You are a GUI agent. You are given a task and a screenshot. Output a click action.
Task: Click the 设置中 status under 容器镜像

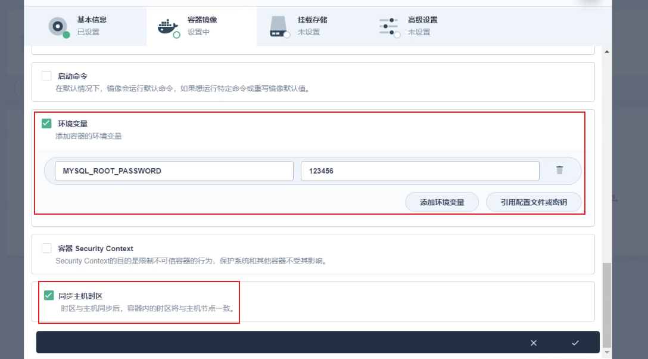point(198,32)
